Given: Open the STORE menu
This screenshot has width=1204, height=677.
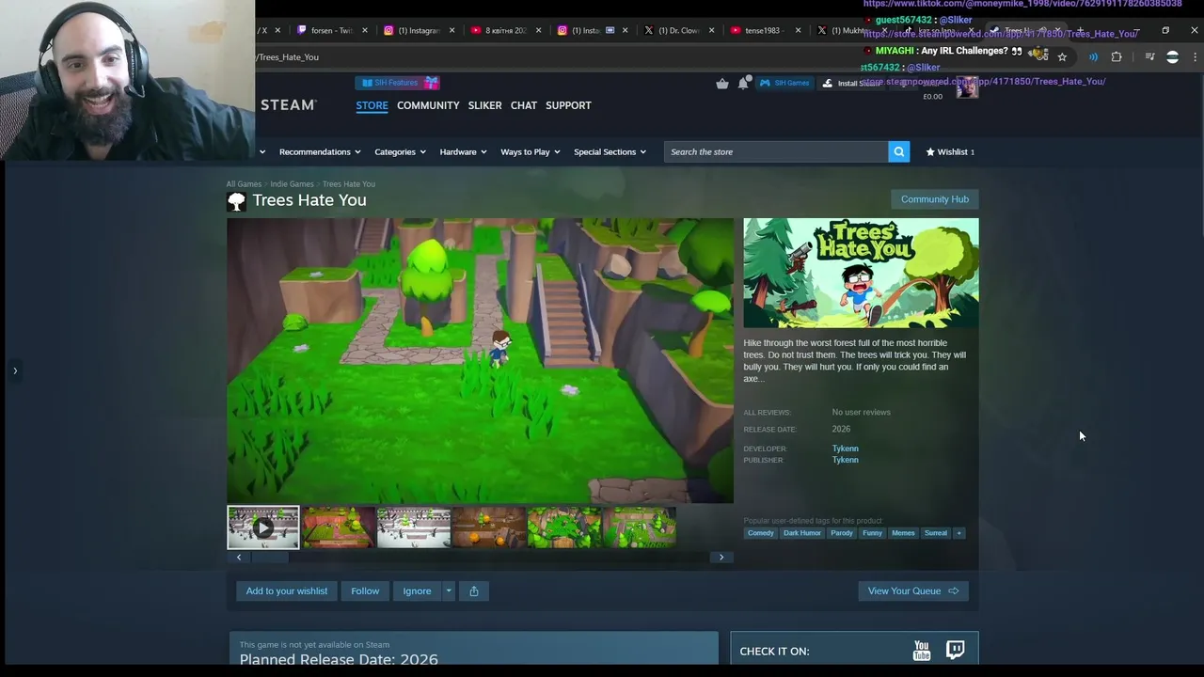Looking at the screenshot, I should point(372,105).
